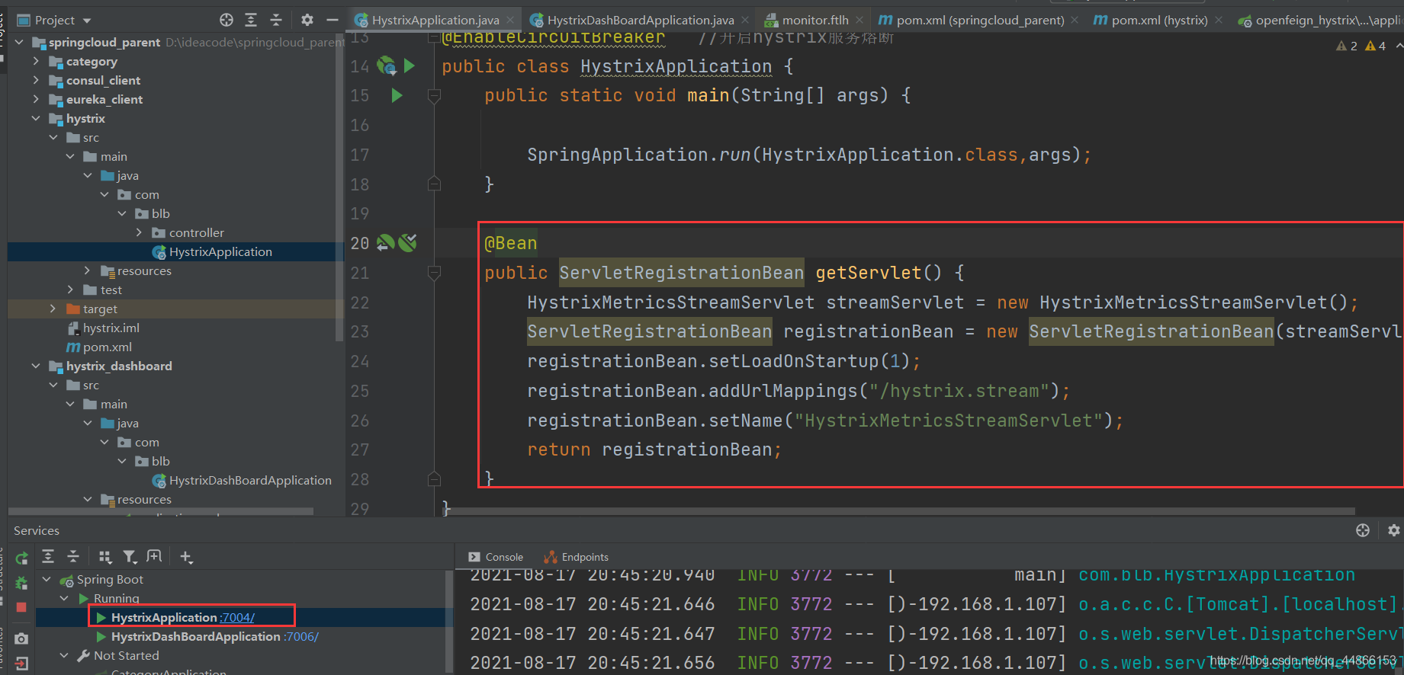The height and width of the screenshot is (675, 1404).
Task: Expand category module folder
Action: pos(36,61)
